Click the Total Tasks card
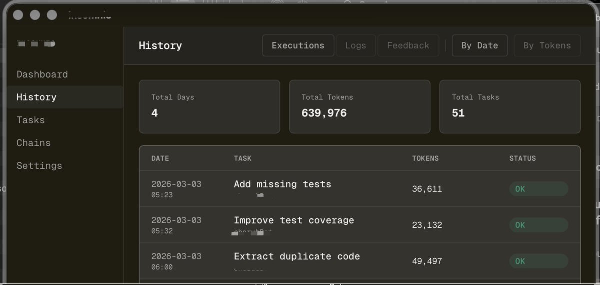 [510, 106]
